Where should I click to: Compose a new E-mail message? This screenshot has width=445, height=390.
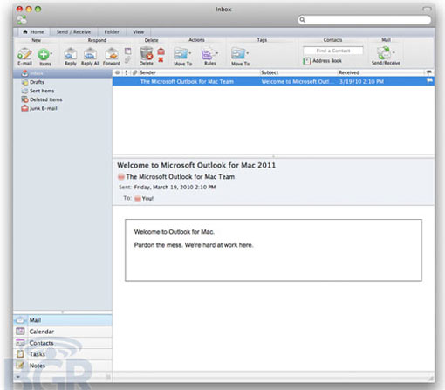click(x=24, y=57)
